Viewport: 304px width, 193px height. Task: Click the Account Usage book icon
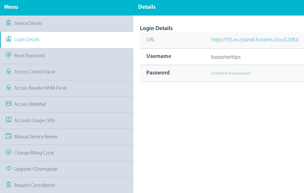[x=8, y=120]
